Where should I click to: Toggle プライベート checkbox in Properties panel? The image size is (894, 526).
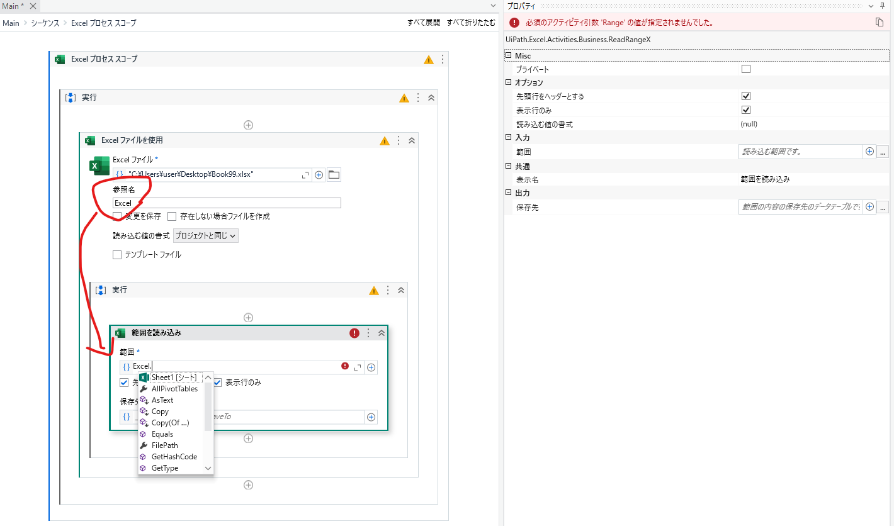point(746,69)
